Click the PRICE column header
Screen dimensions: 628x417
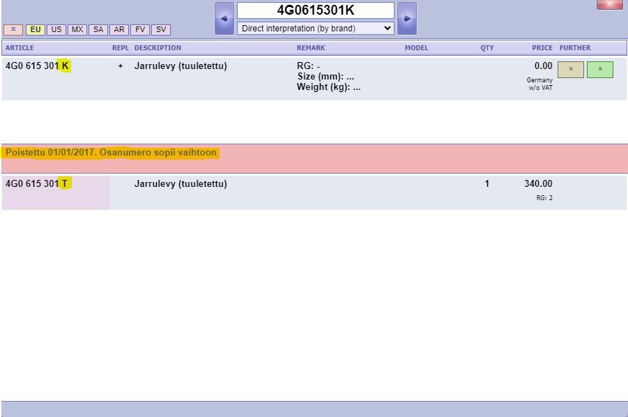(542, 48)
